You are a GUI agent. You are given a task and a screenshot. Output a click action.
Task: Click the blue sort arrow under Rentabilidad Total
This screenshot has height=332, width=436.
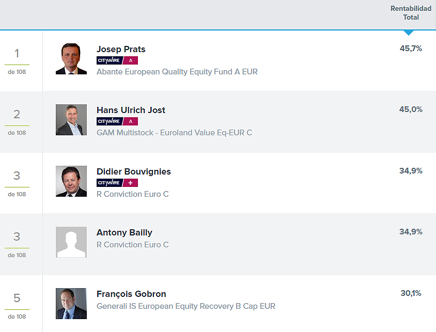(x=409, y=33)
